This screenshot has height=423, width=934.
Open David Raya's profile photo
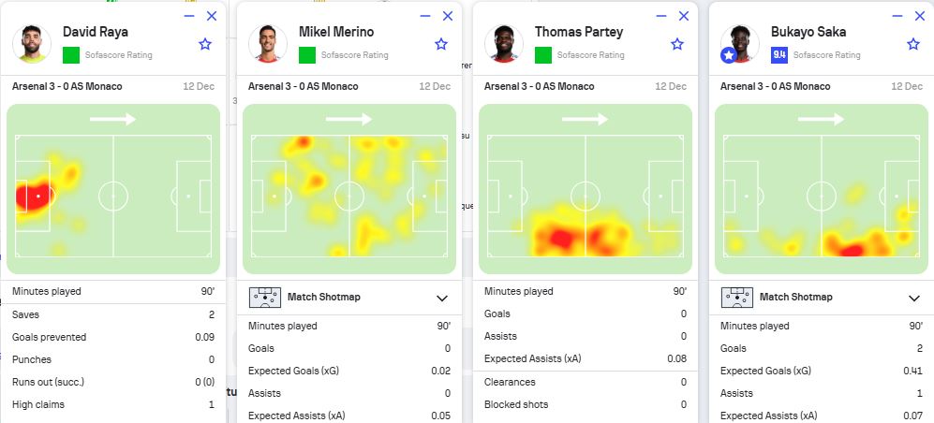(x=32, y=43)
